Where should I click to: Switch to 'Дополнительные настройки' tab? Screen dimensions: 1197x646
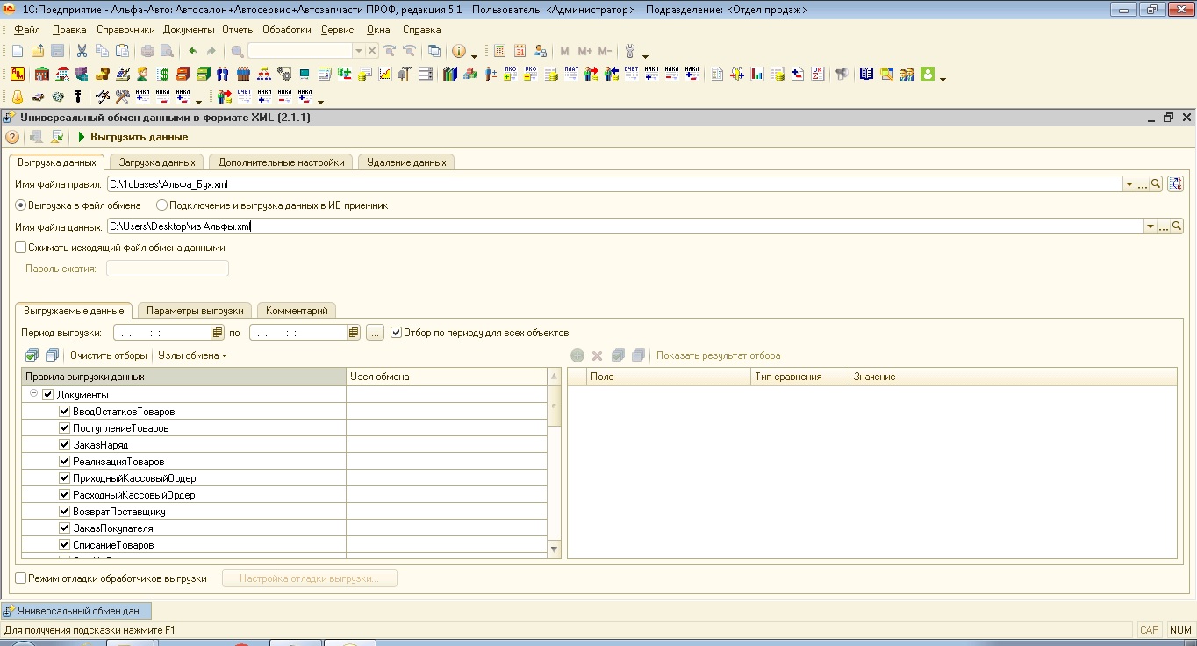coord(282,162)
